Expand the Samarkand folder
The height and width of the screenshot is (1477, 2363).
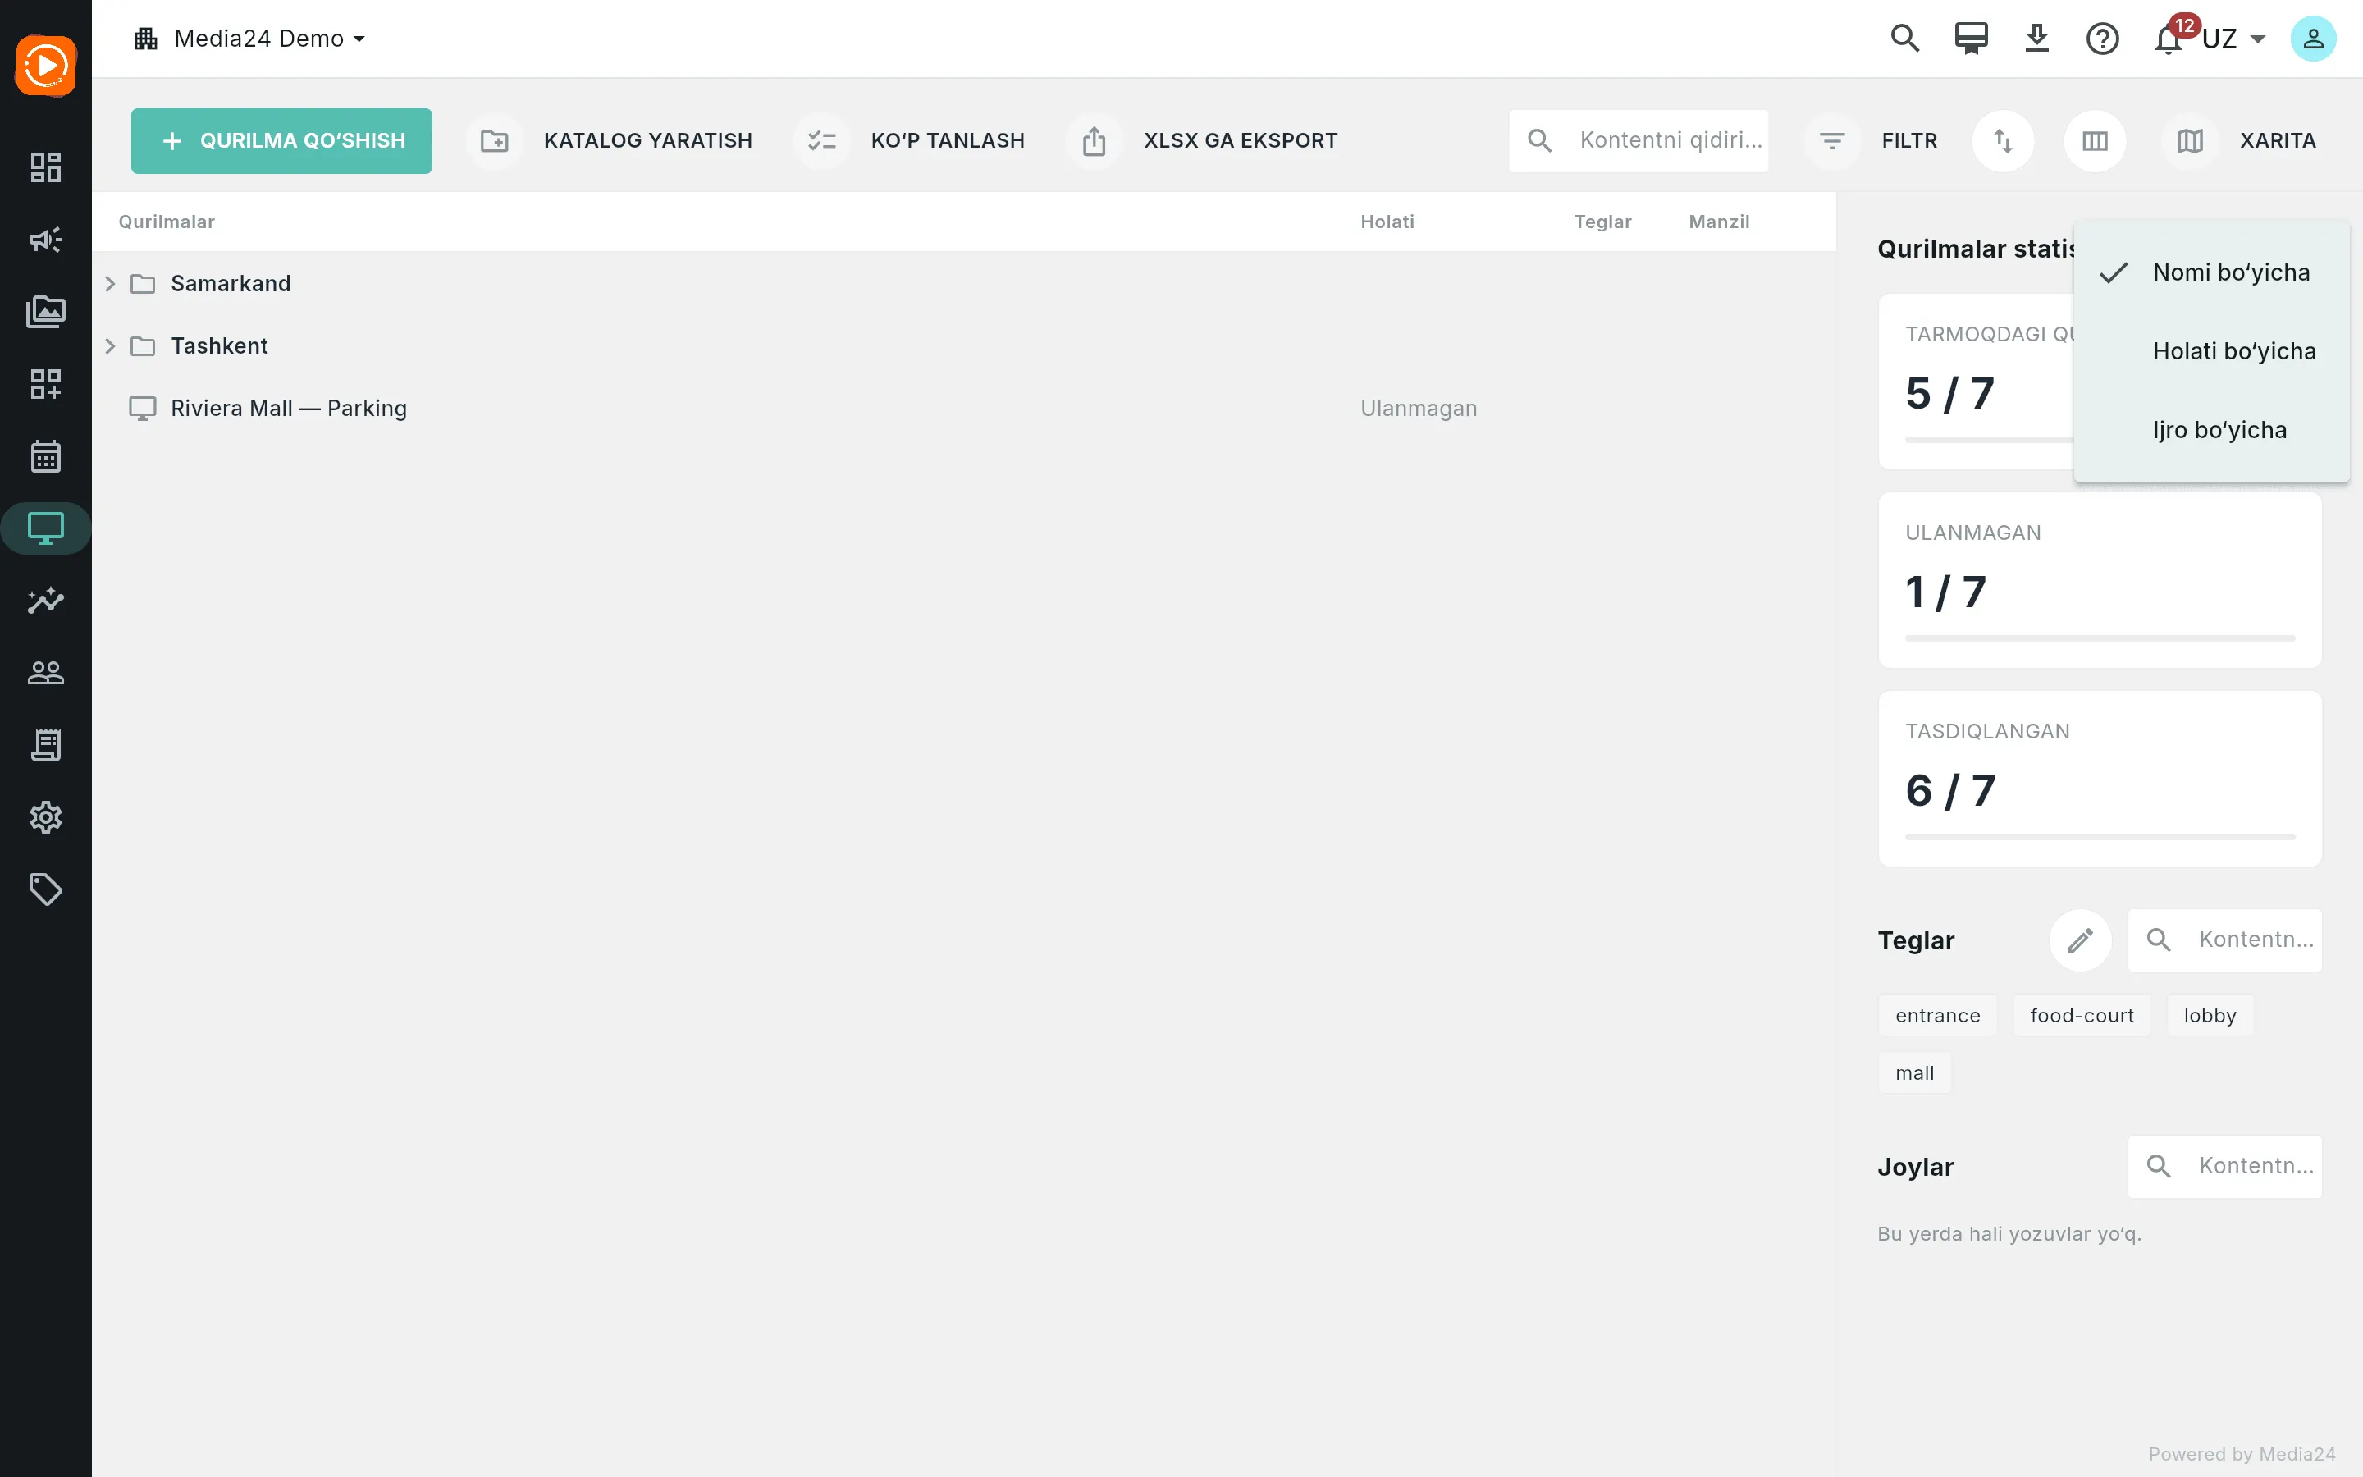110,283
